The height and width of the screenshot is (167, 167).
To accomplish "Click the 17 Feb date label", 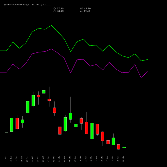I will pyautogui.click(x=6, y=159).
